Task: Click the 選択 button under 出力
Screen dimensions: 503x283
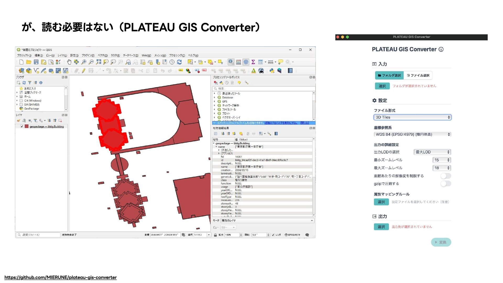Action: point(381,227)
